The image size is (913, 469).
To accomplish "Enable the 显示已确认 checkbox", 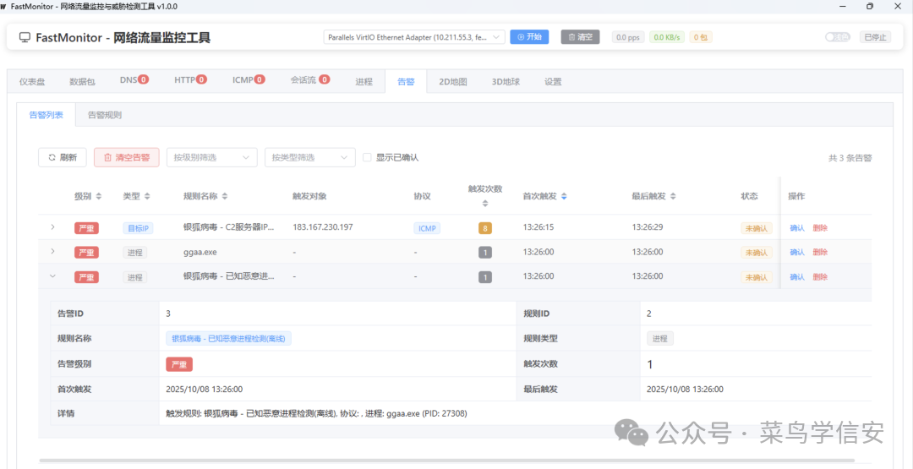I will (x=367, y=157).
